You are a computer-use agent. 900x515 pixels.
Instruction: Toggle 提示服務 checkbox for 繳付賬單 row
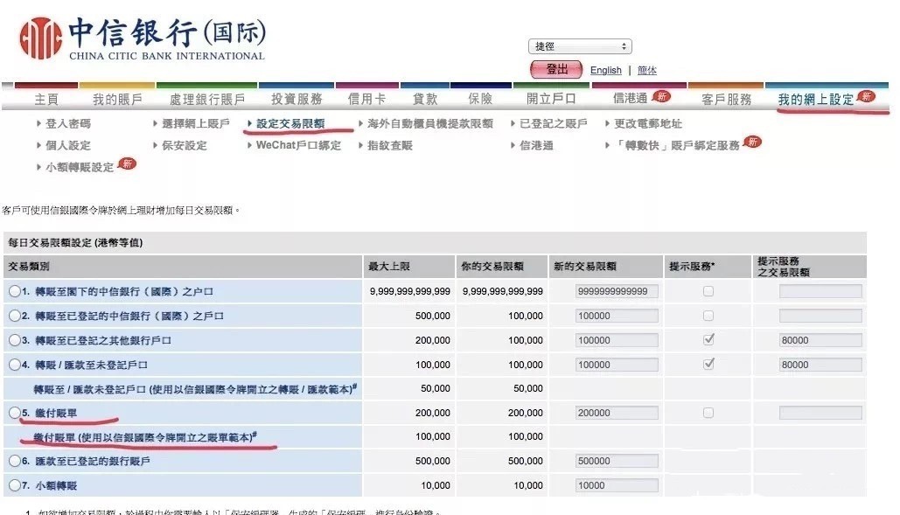point(708,413)
